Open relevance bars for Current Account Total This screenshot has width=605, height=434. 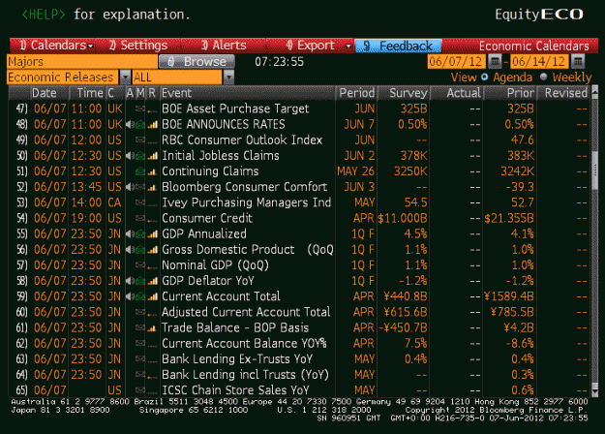pyautogui.click(x=152, y=296)
